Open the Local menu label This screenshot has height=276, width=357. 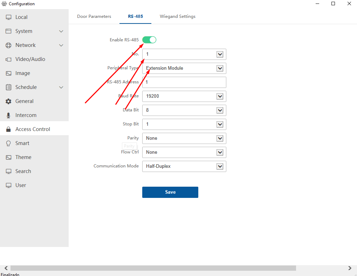21,17
